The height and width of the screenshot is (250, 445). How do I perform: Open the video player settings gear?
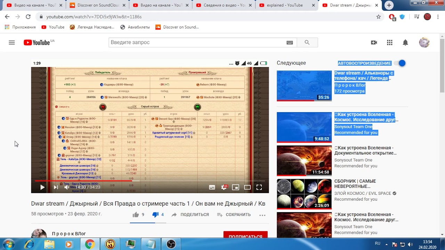[224, 187]
